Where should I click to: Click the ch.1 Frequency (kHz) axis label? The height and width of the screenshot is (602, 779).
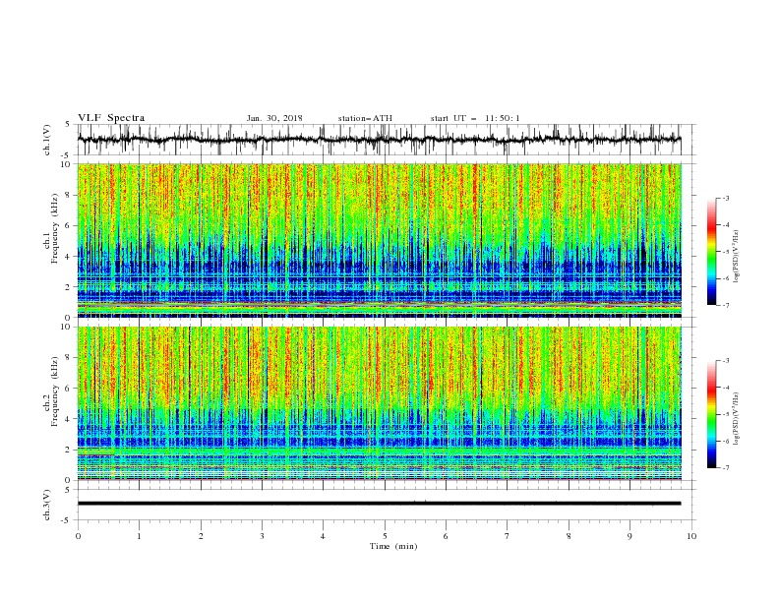click(x=51, y=228)
